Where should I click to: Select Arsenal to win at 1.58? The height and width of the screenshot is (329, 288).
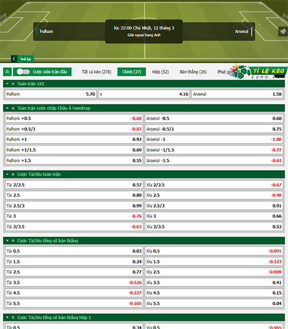coord(237,94)
